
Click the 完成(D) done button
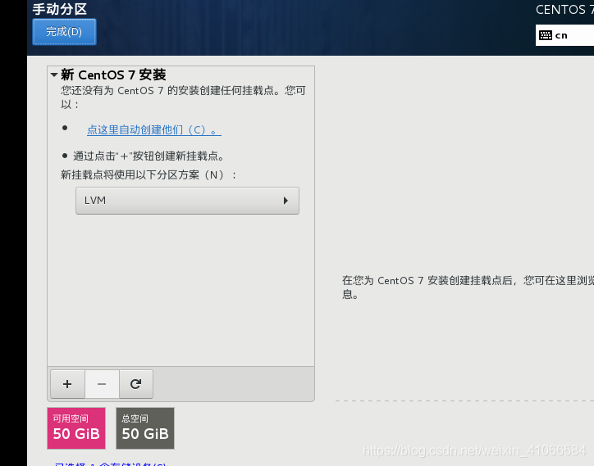(64, 32)
